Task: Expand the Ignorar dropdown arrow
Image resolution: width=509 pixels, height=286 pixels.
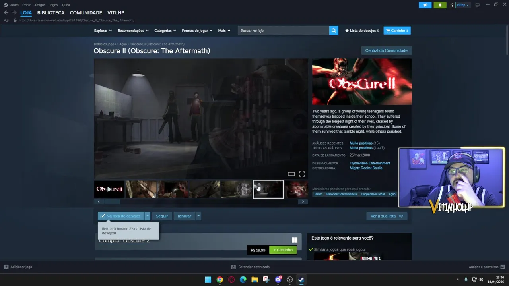Action: [x=198, y=216]
